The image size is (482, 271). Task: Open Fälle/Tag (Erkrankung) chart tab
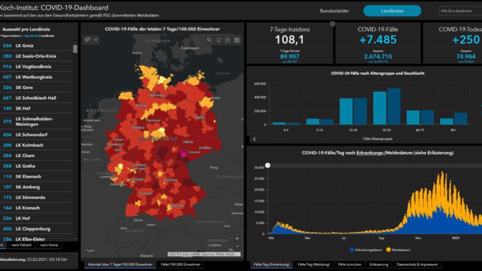272,265
